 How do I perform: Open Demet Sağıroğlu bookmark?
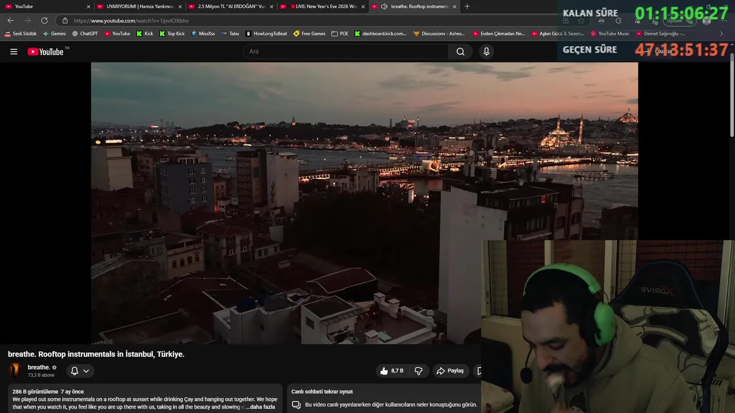pos(660,34)
